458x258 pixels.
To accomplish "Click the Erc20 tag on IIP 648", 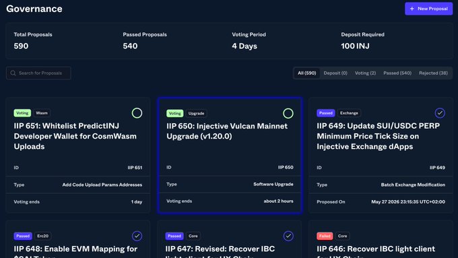I will tap(43, 236).
